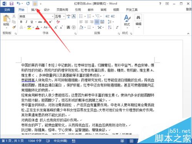Open the 文件 (File) menu button
The height and width of the screenshot is (144, 192).
7,10
